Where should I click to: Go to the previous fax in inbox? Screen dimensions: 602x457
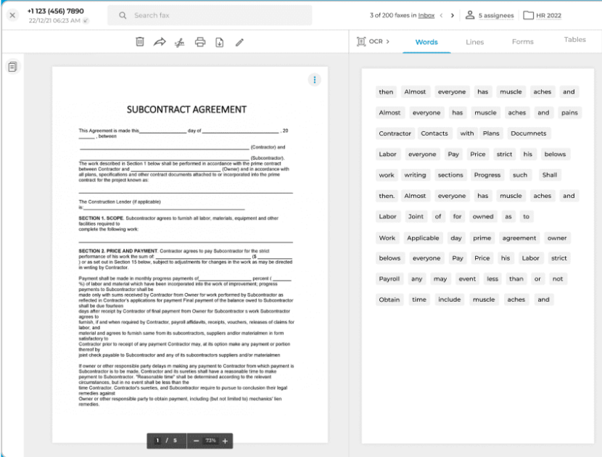tap(441, 15)
